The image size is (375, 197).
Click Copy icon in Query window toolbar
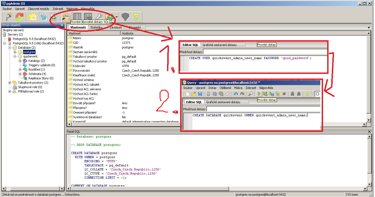click(215, 94)
